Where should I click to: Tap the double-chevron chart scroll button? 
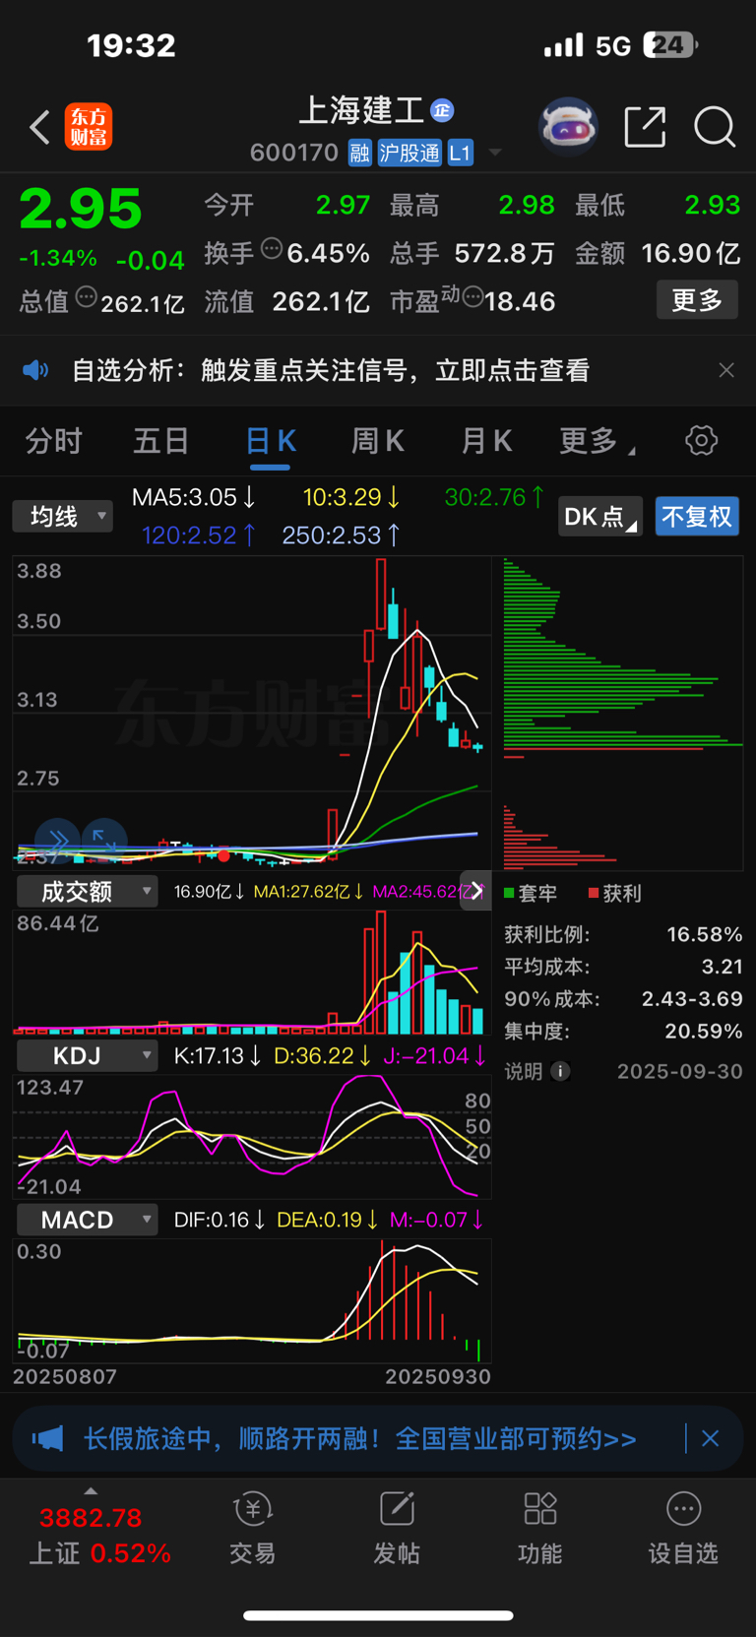(x=57, y=839)
